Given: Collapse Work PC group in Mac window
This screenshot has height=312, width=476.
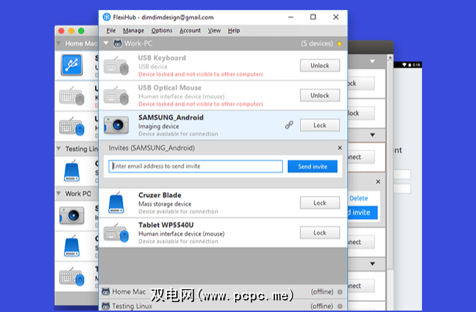Looking at the screenshot, I should [59, 193].
